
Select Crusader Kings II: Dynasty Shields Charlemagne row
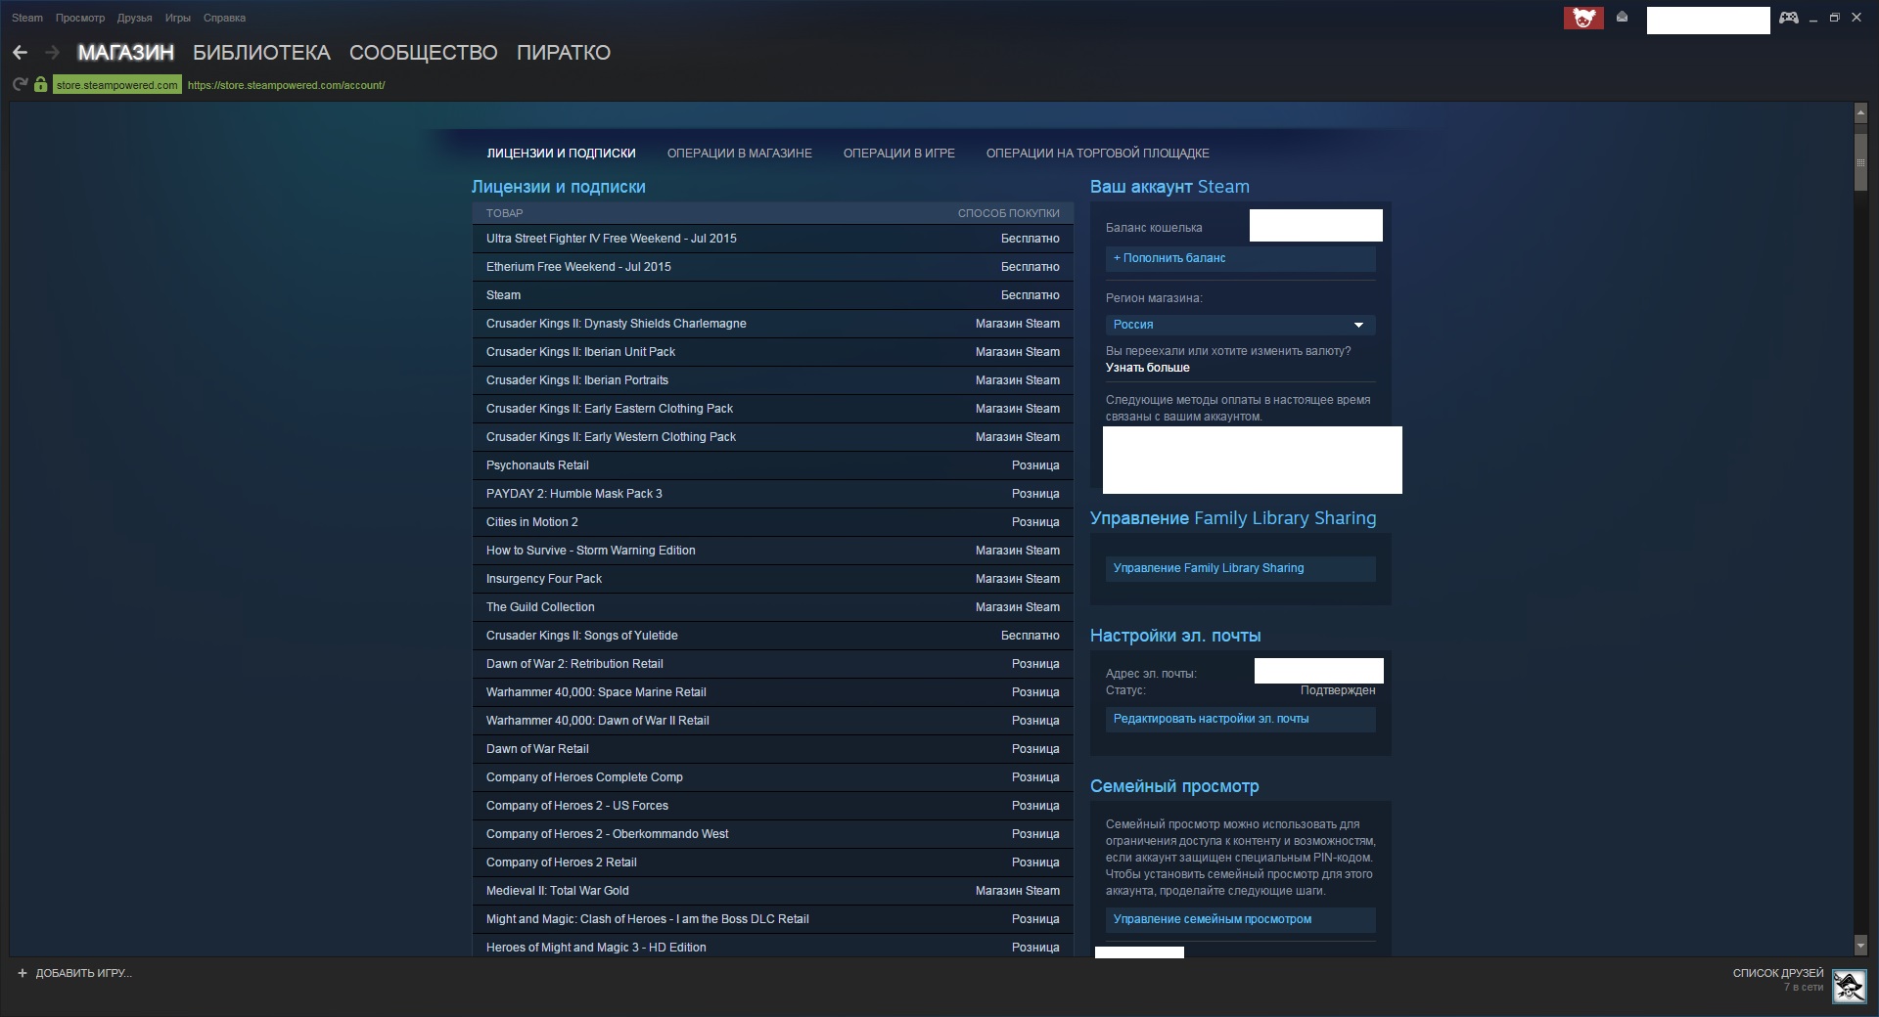pyautogui.click(x=773, y=324)
